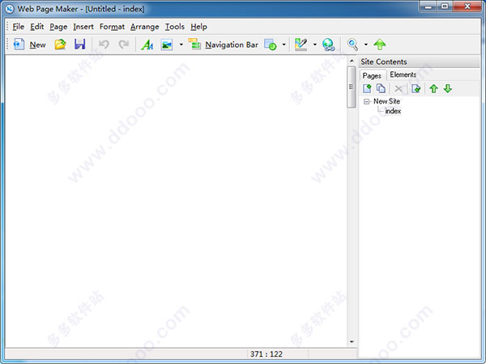Open the dropdown beside the pencil tool
The width and height of the screenshot is (486, 364).
coord(315,44)
